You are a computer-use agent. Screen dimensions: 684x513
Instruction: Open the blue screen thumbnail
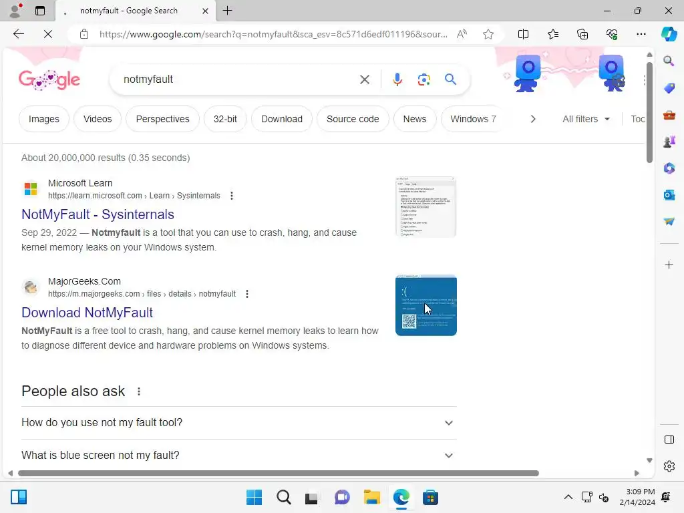425,305
